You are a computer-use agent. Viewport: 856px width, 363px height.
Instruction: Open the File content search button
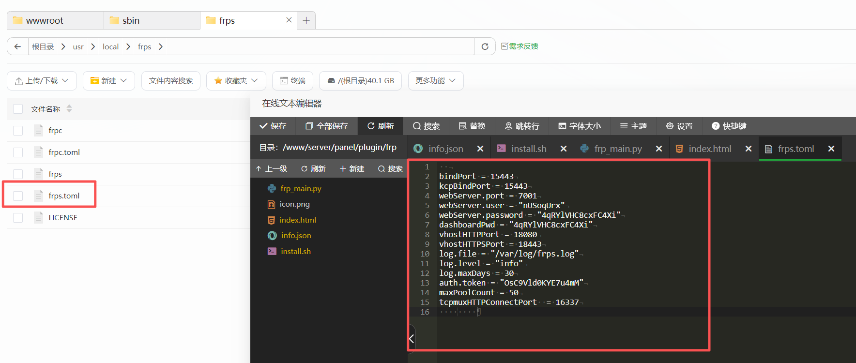click(170, 81)
